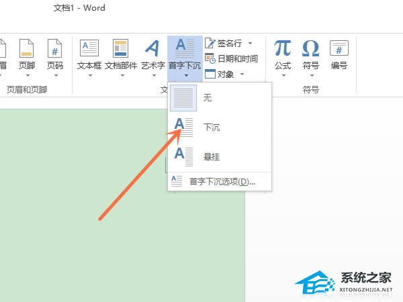Click the 页码 (page number) icon

point(55,48)
